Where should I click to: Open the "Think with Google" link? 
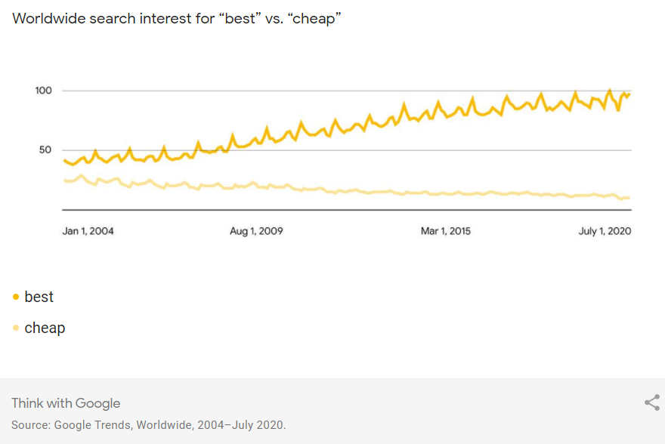(66, 403)
